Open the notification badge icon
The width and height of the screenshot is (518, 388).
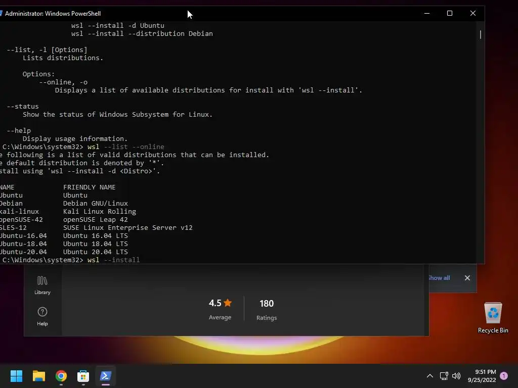click(x=504, y=376)
